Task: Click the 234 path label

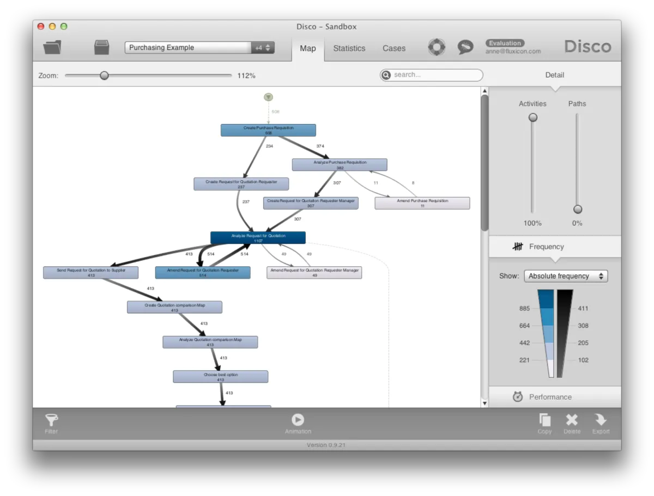Action: (269, 146)
